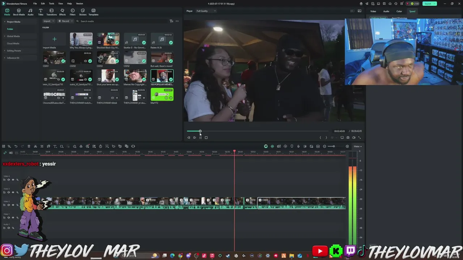This screenshot has height=260, width=463.
Task: Select Folder in the media sidebar
Action: [10, 29]
